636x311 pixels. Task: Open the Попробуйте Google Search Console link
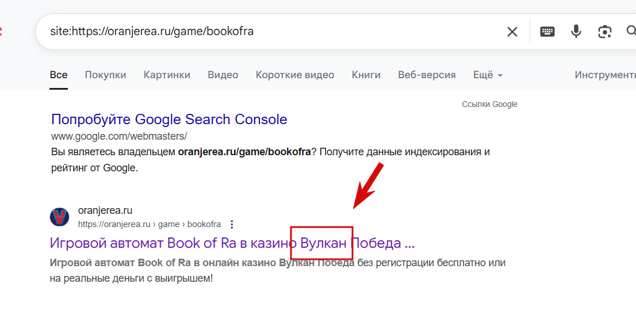(169, 119)
